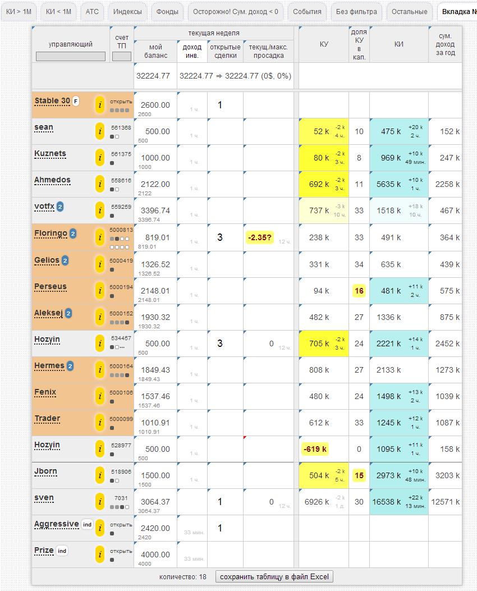
Task: Open info icon for Ahmedos
Action: pos(100,184)
